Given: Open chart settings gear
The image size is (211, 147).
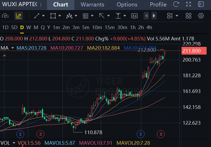Looking at the screenshot, I should pos(201,16).
